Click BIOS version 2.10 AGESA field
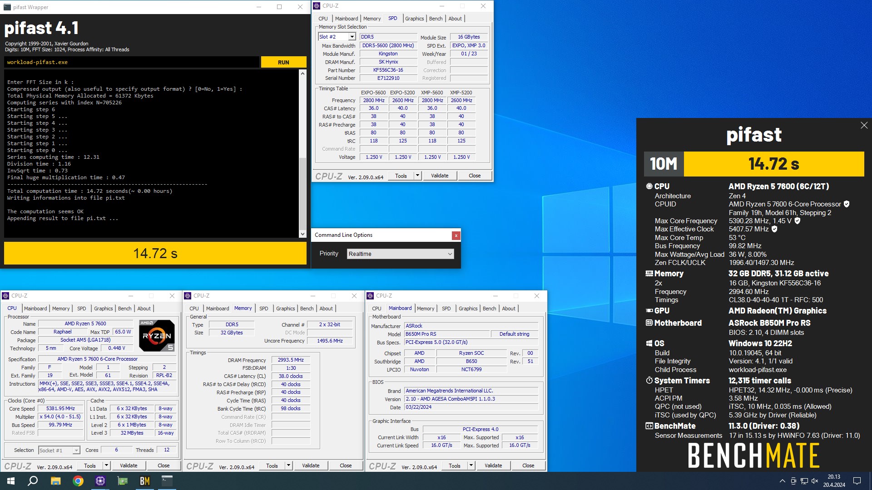This screenshot has width=872, height=490. [471, 399]
